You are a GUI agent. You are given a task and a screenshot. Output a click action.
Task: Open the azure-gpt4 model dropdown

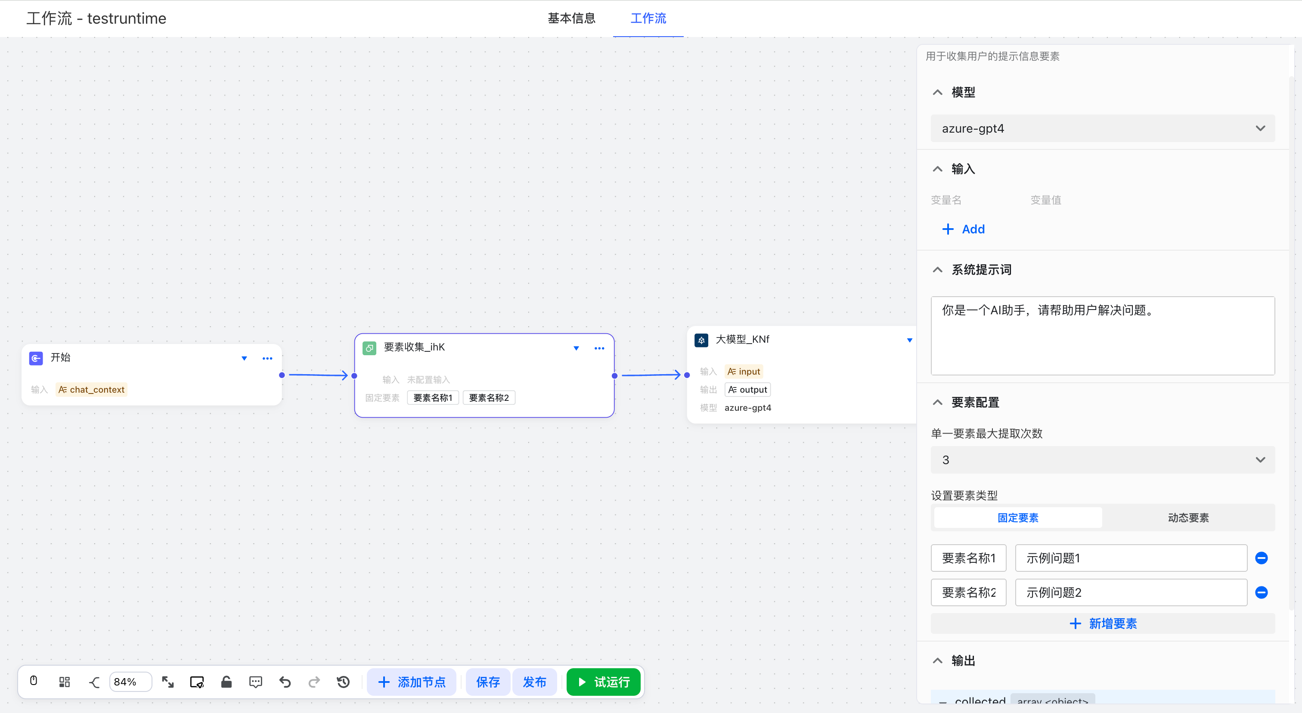(x=1102, y=128)
